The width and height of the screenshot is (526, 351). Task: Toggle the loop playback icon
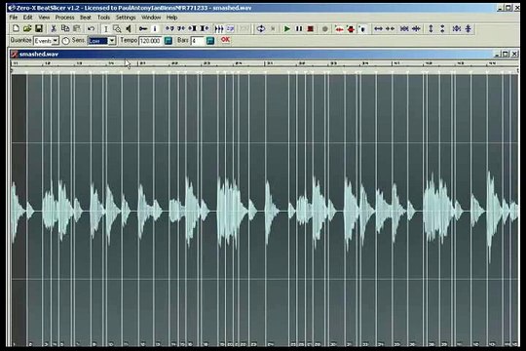261,29
